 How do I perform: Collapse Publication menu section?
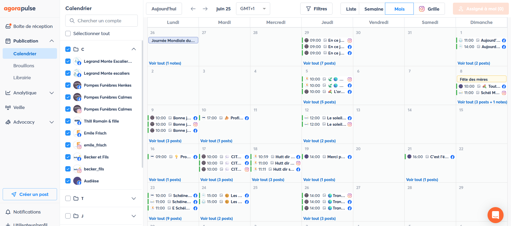coord(52,41)
